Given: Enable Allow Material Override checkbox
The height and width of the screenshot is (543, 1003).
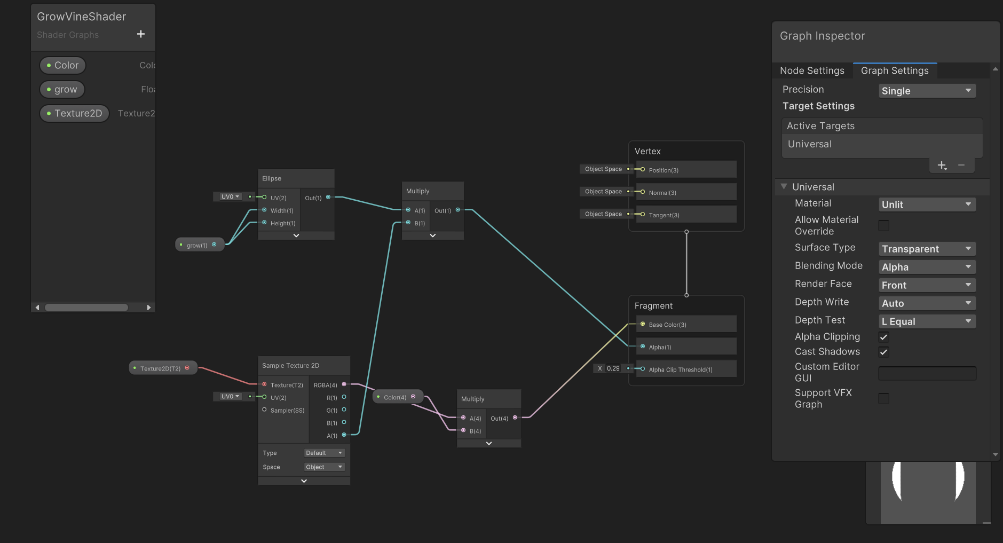Looking at the screenshot, I should coord(884,225).
